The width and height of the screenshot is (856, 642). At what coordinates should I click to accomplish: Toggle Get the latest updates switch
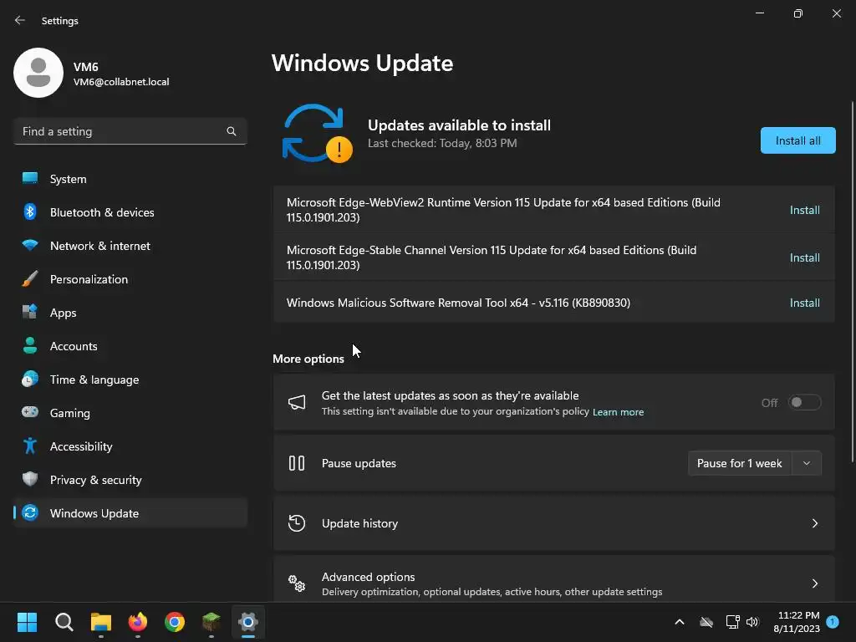[804, 402]
